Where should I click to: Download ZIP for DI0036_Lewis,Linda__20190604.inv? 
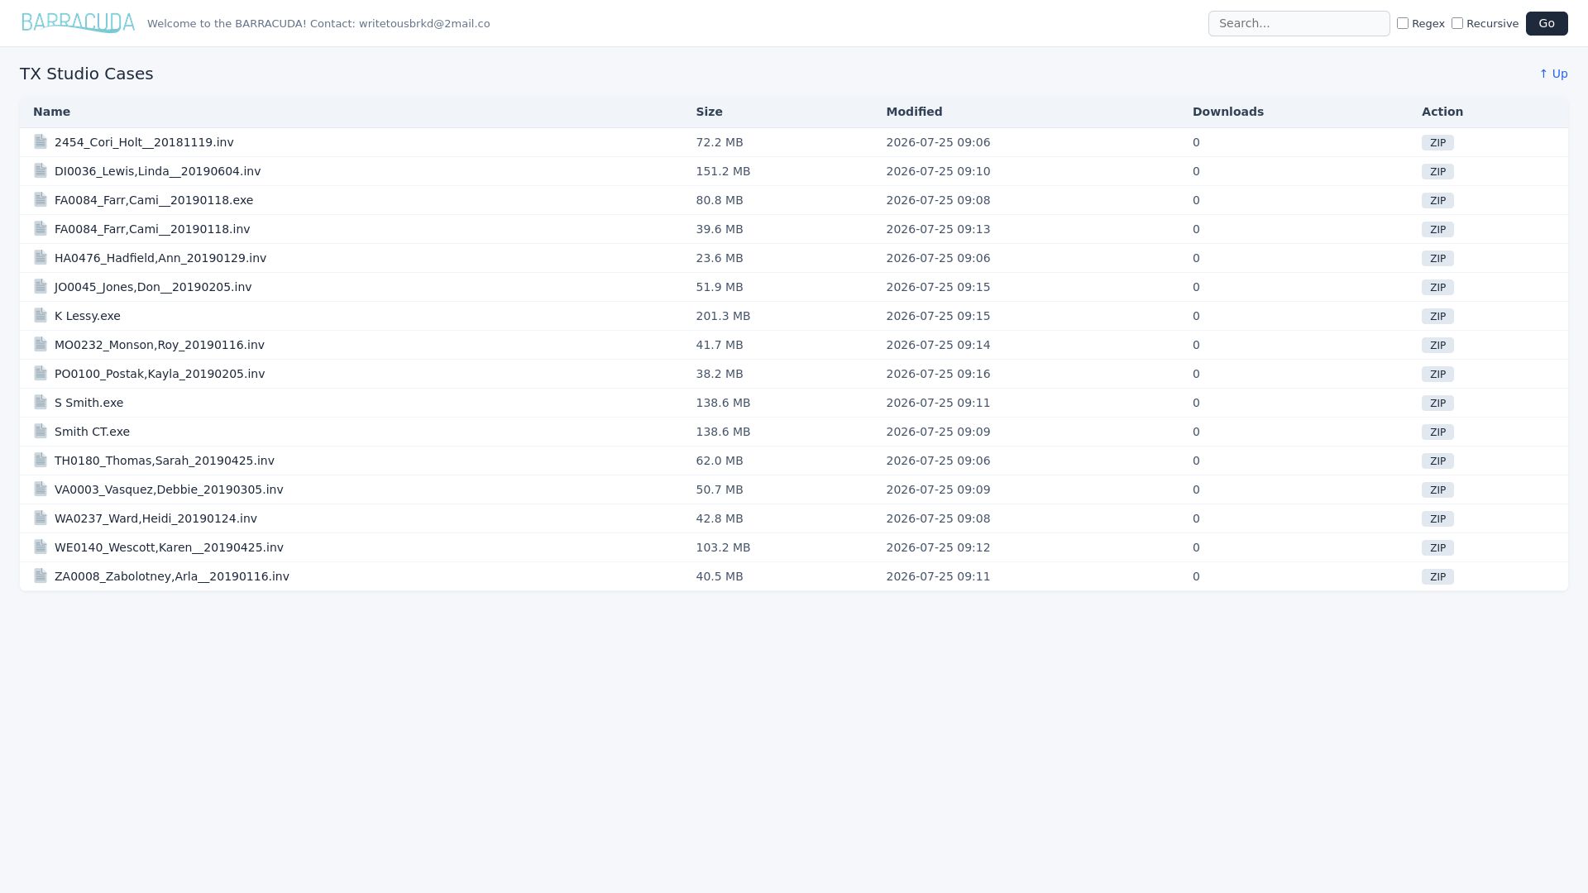coord(1437,171)
